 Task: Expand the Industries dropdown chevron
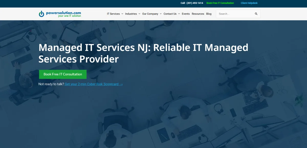click(x=139, y=14)
